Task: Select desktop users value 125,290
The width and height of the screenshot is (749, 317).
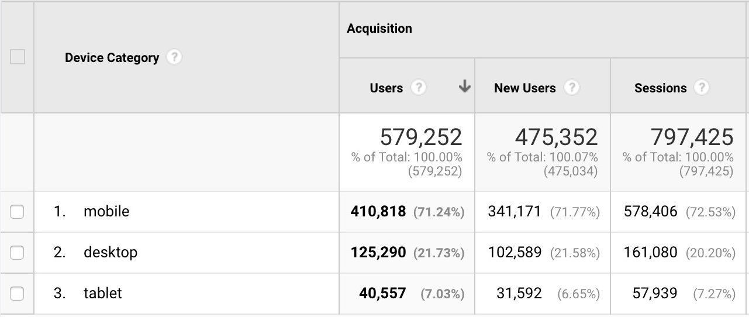Action: [378, 252]
